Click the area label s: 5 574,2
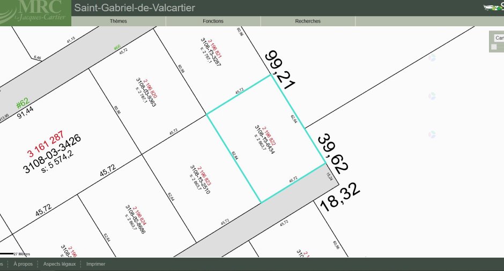The height and width of the screenshot is (271, 504). [57, 162]
